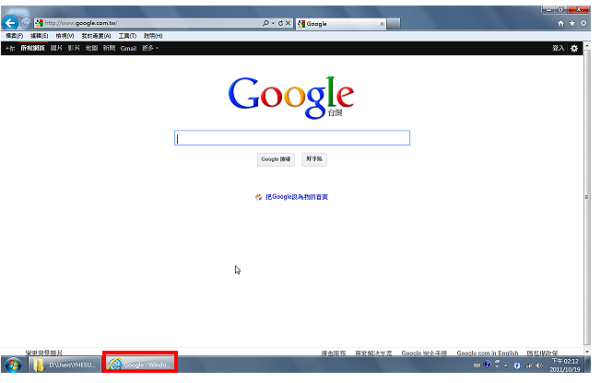
Task: Click the forward navigation arrow
Action: pos(26,23)
